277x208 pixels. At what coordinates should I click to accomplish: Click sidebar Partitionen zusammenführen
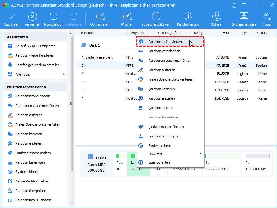pos(37,106)
